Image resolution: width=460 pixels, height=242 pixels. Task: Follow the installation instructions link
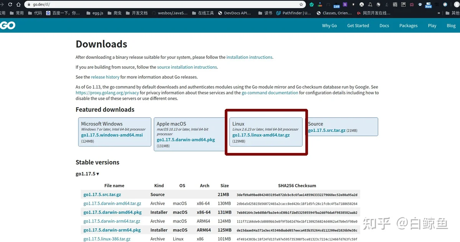[x=249, y=57]
